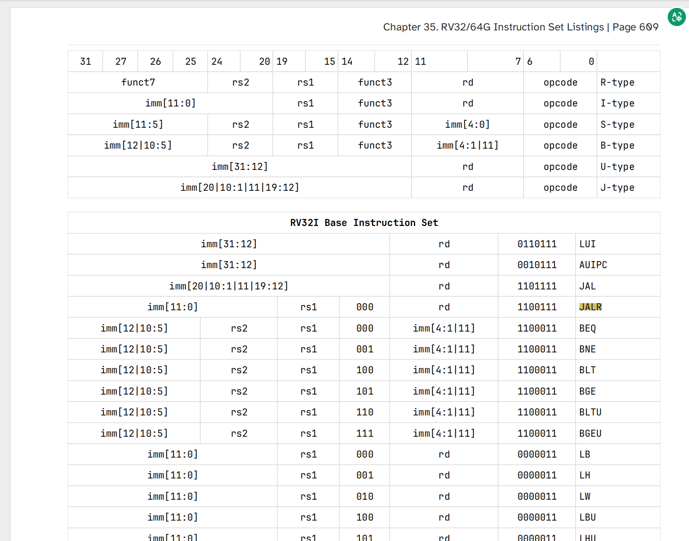Click the JAL instruction name
The width and height of the screenshot is (689, 541).
(587, 286)
